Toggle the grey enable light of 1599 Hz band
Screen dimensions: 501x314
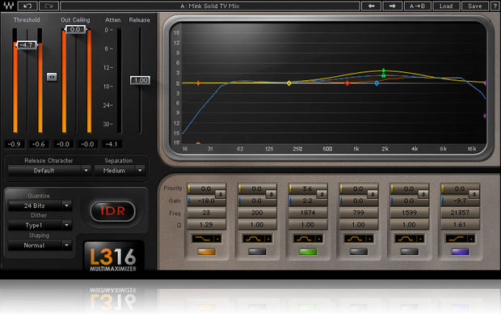click(x=409, y=252)
